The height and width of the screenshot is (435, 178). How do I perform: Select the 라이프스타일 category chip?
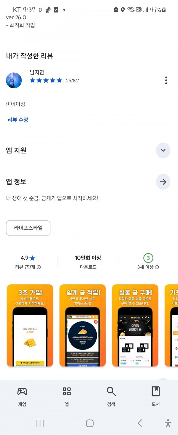[x=28, y=228]
